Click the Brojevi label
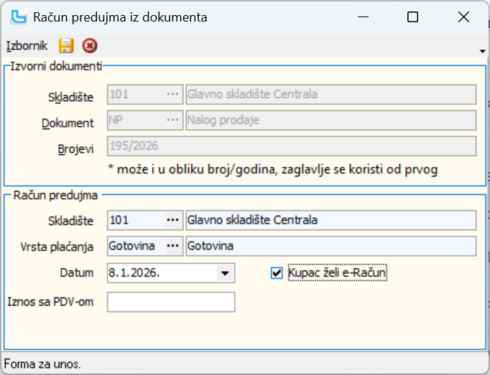490x375 pixels. pyautogui.click(x=75, y=149)
